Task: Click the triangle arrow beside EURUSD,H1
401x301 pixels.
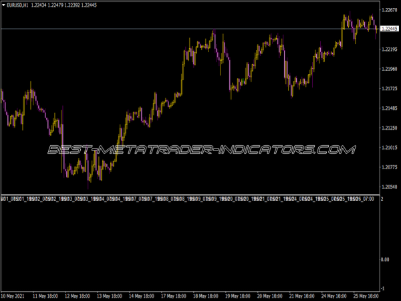Action: click(4, 5)
